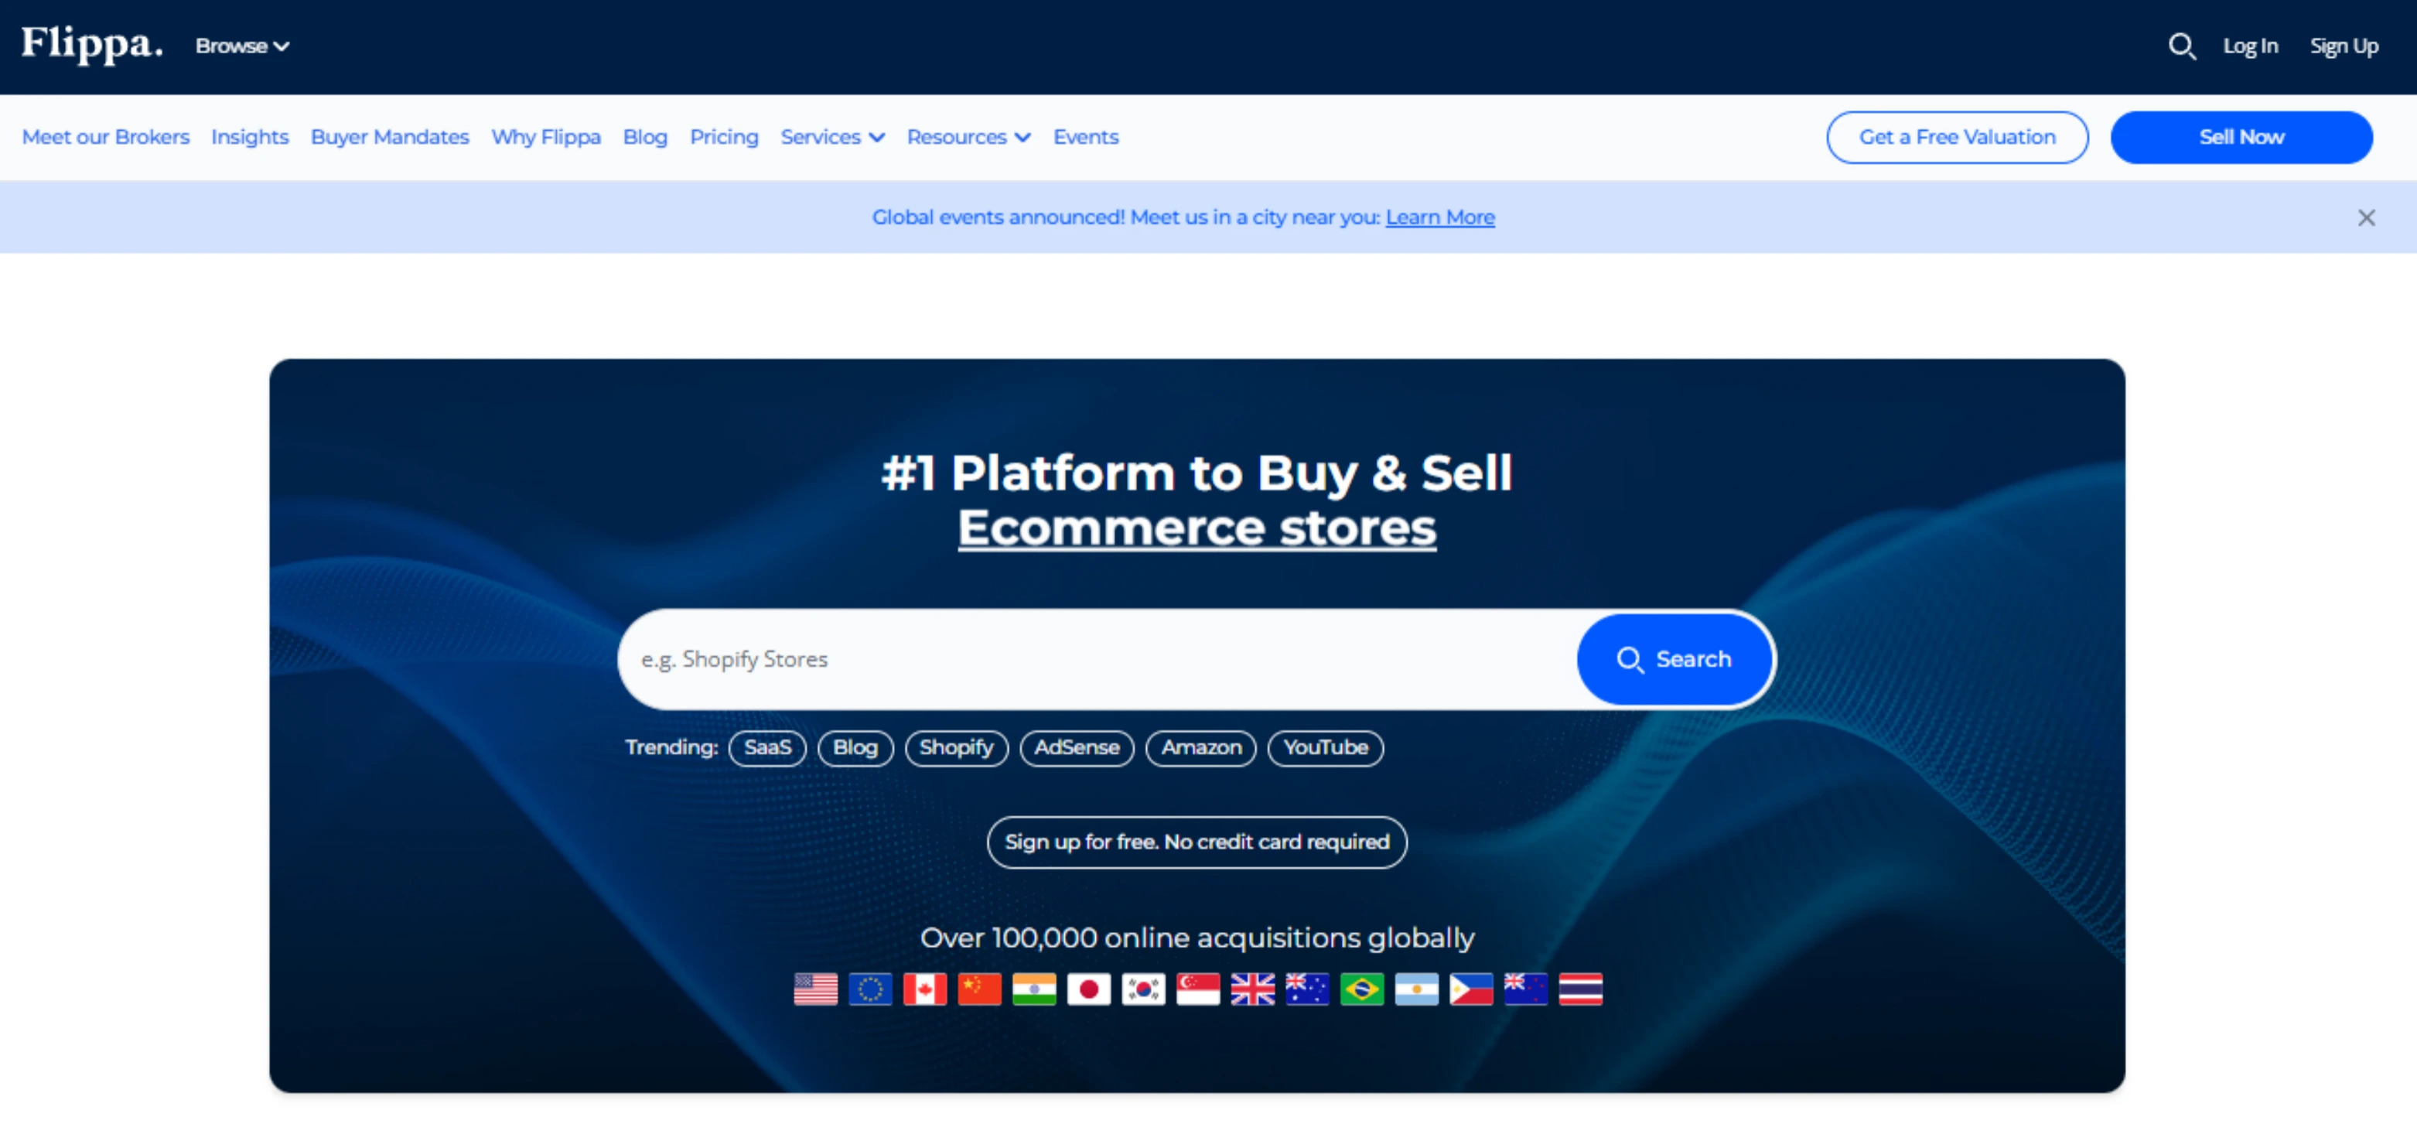Open Buyer Mandates
Viewport: 2417px width, 1124px height.
(x=389, y=137)
